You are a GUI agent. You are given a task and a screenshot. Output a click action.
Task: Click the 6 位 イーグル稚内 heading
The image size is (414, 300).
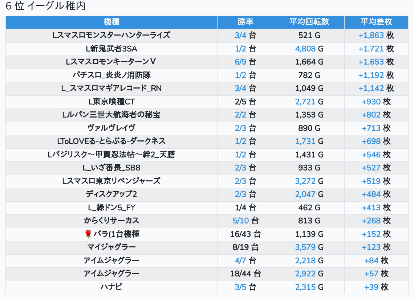(x=46, y=6)
